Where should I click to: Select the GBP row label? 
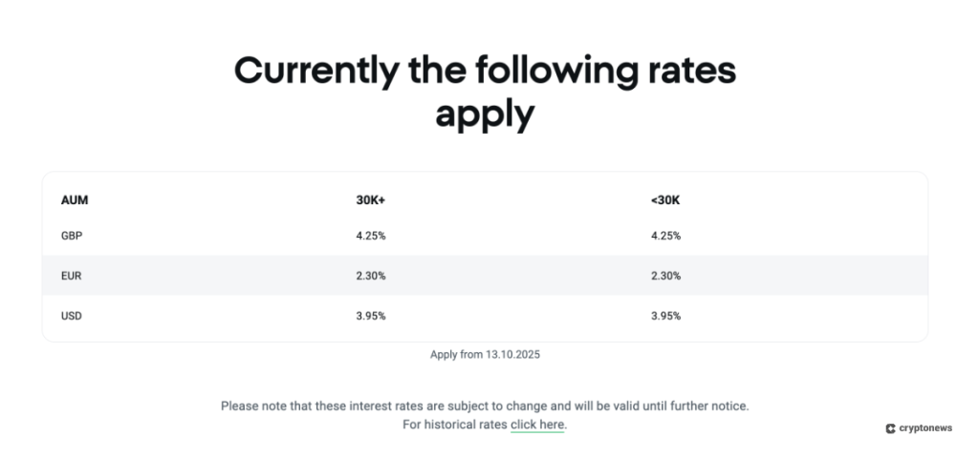[72, 236]
